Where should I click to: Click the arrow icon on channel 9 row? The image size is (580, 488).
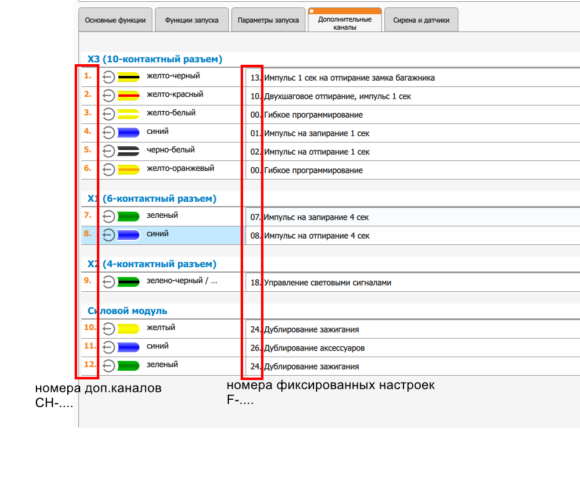[x=109, y=282]
